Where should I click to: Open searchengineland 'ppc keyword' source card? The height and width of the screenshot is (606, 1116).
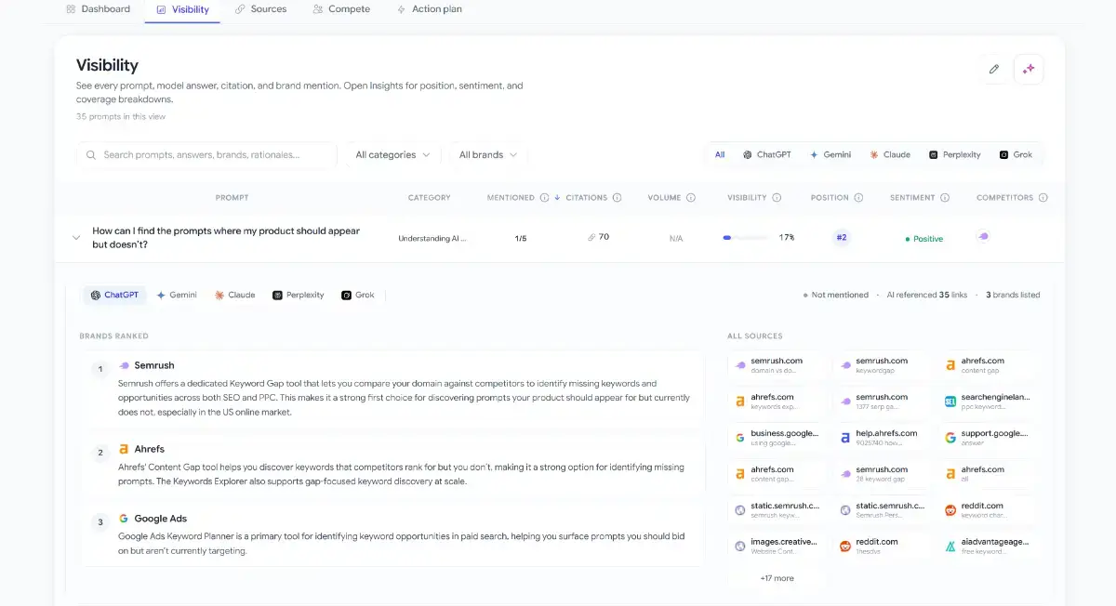click(x=986, y=402)
